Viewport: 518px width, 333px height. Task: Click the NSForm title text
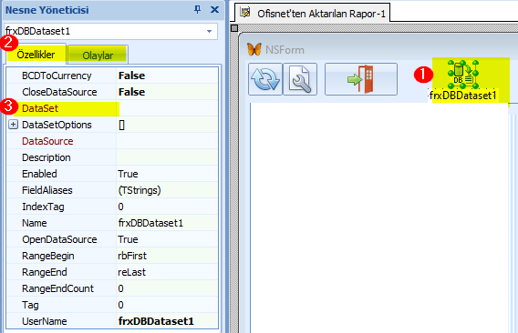tap(285, 50)
